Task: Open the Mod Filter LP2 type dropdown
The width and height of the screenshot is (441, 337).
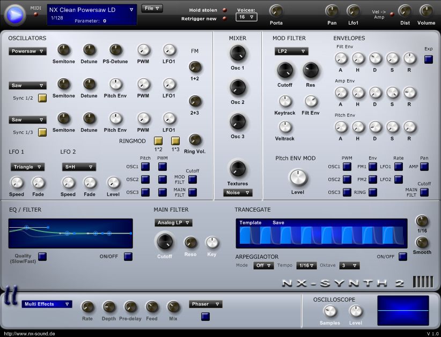Action: [x=291, y=51]
